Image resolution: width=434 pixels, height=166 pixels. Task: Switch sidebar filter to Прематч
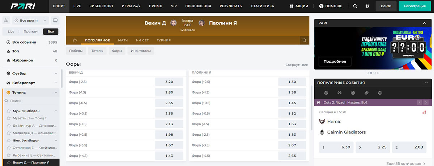point(31,31)
